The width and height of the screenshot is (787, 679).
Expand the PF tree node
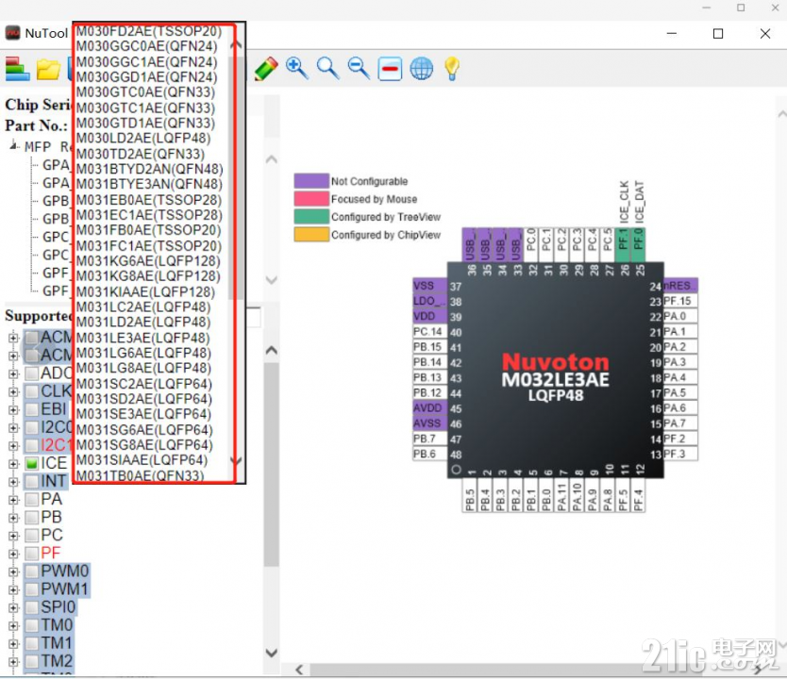[13, 555]
